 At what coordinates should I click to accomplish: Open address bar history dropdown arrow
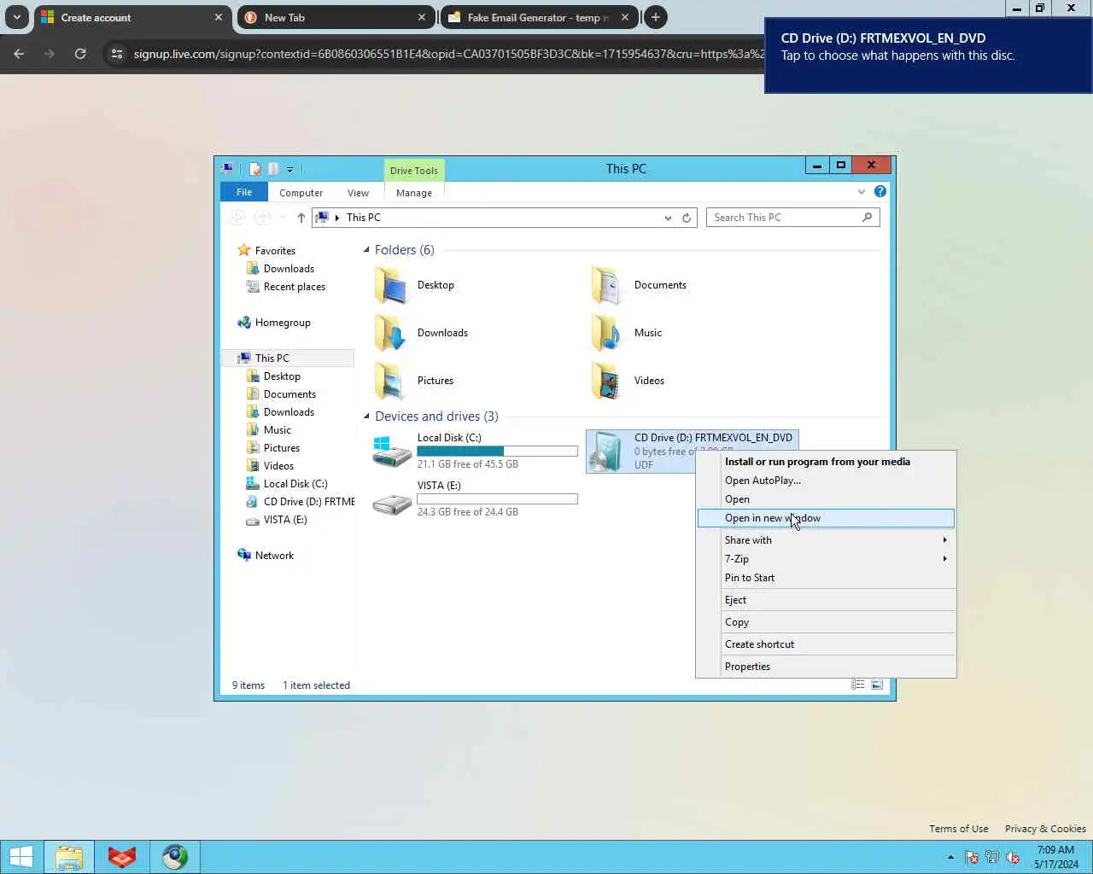[x=668, y=218]
